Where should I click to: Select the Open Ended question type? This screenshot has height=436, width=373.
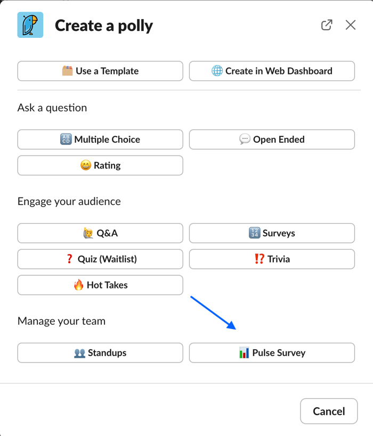[272, 139]
